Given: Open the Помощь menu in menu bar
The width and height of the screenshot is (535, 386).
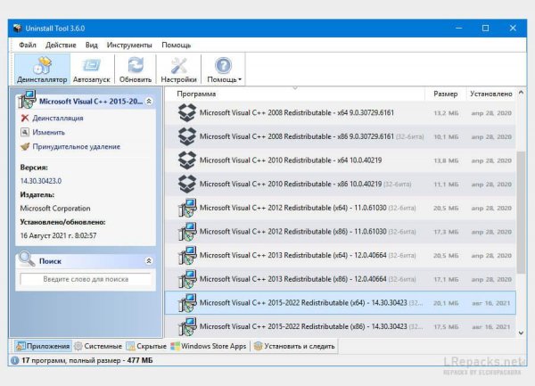Looking at the screenshot, I should point(176,45).
